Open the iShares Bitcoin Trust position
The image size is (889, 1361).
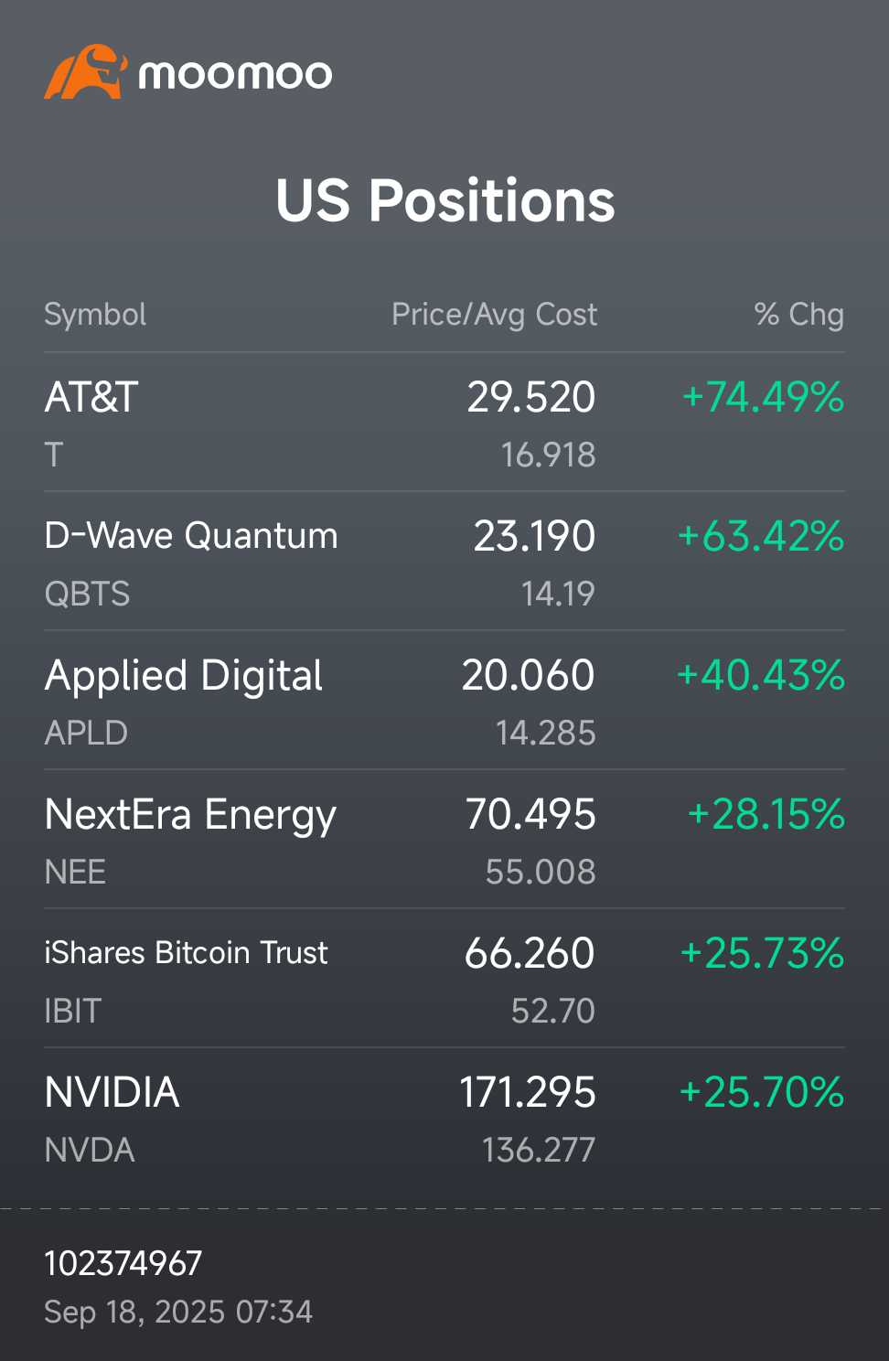(186, 953)
